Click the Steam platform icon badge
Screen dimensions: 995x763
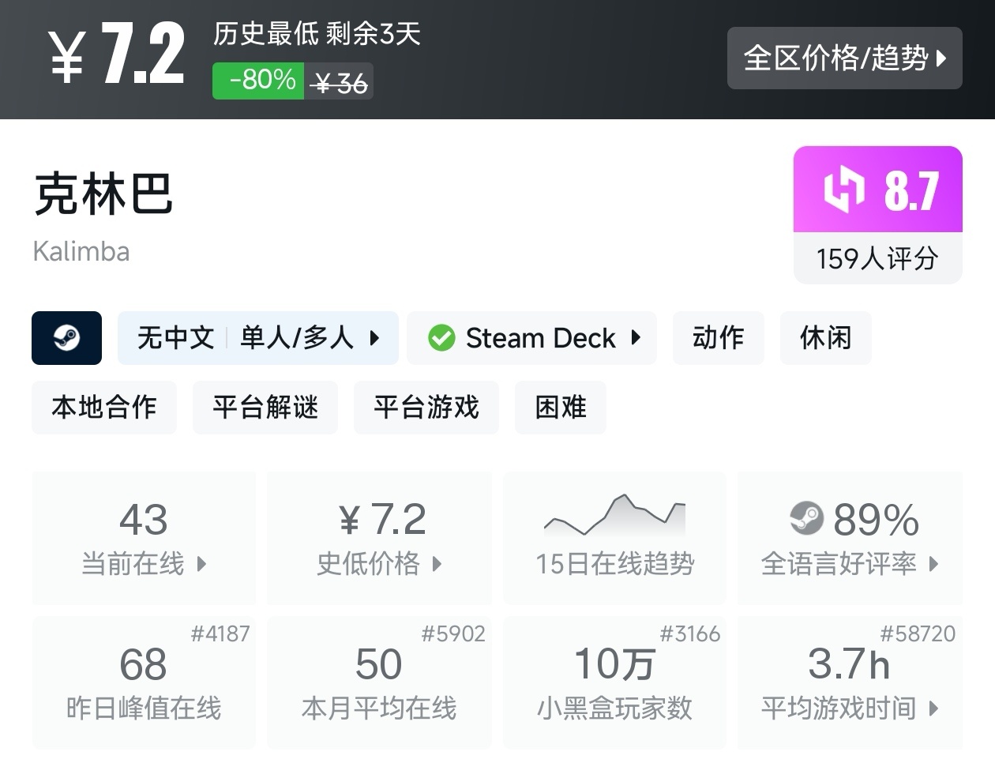pyautogui.click(x=66, y=338)
